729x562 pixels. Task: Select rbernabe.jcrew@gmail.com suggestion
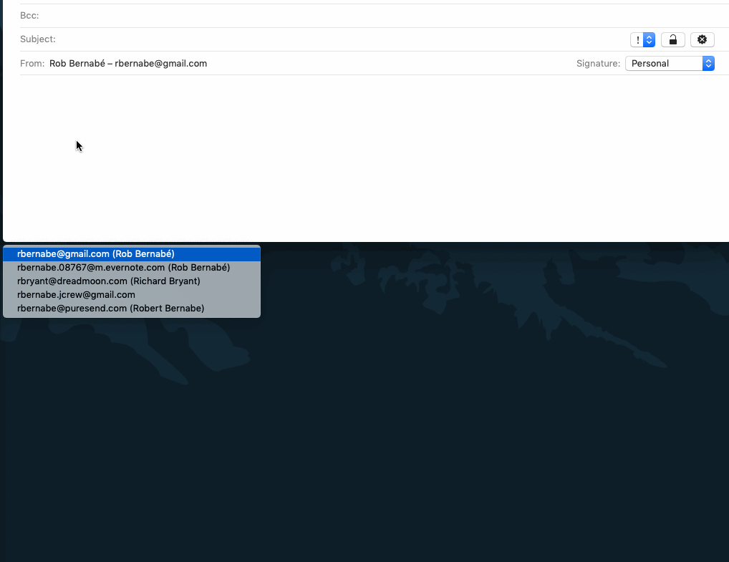[132, 295]
